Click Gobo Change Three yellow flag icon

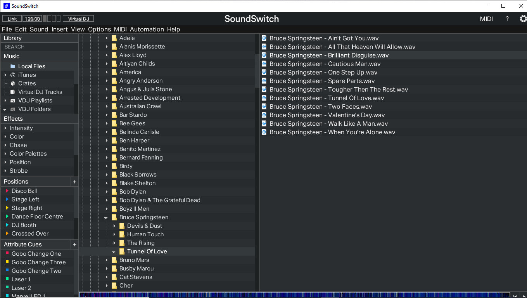[x=7, y=262]
